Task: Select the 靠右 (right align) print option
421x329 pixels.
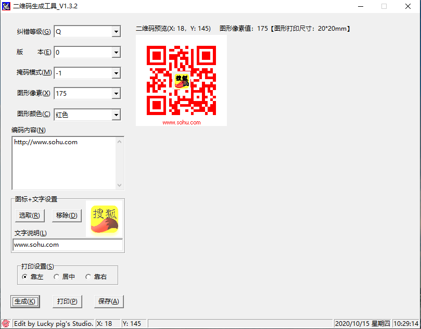Action: pyautogui.click(x=88, y=277)
